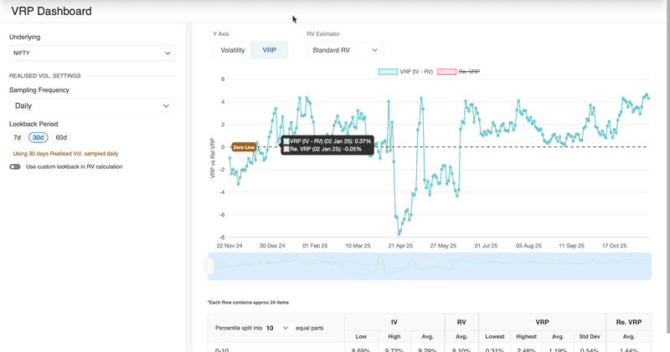The image size is (670, 352).
Task: Select the 7d lookback period
Action: coord(17,137)
